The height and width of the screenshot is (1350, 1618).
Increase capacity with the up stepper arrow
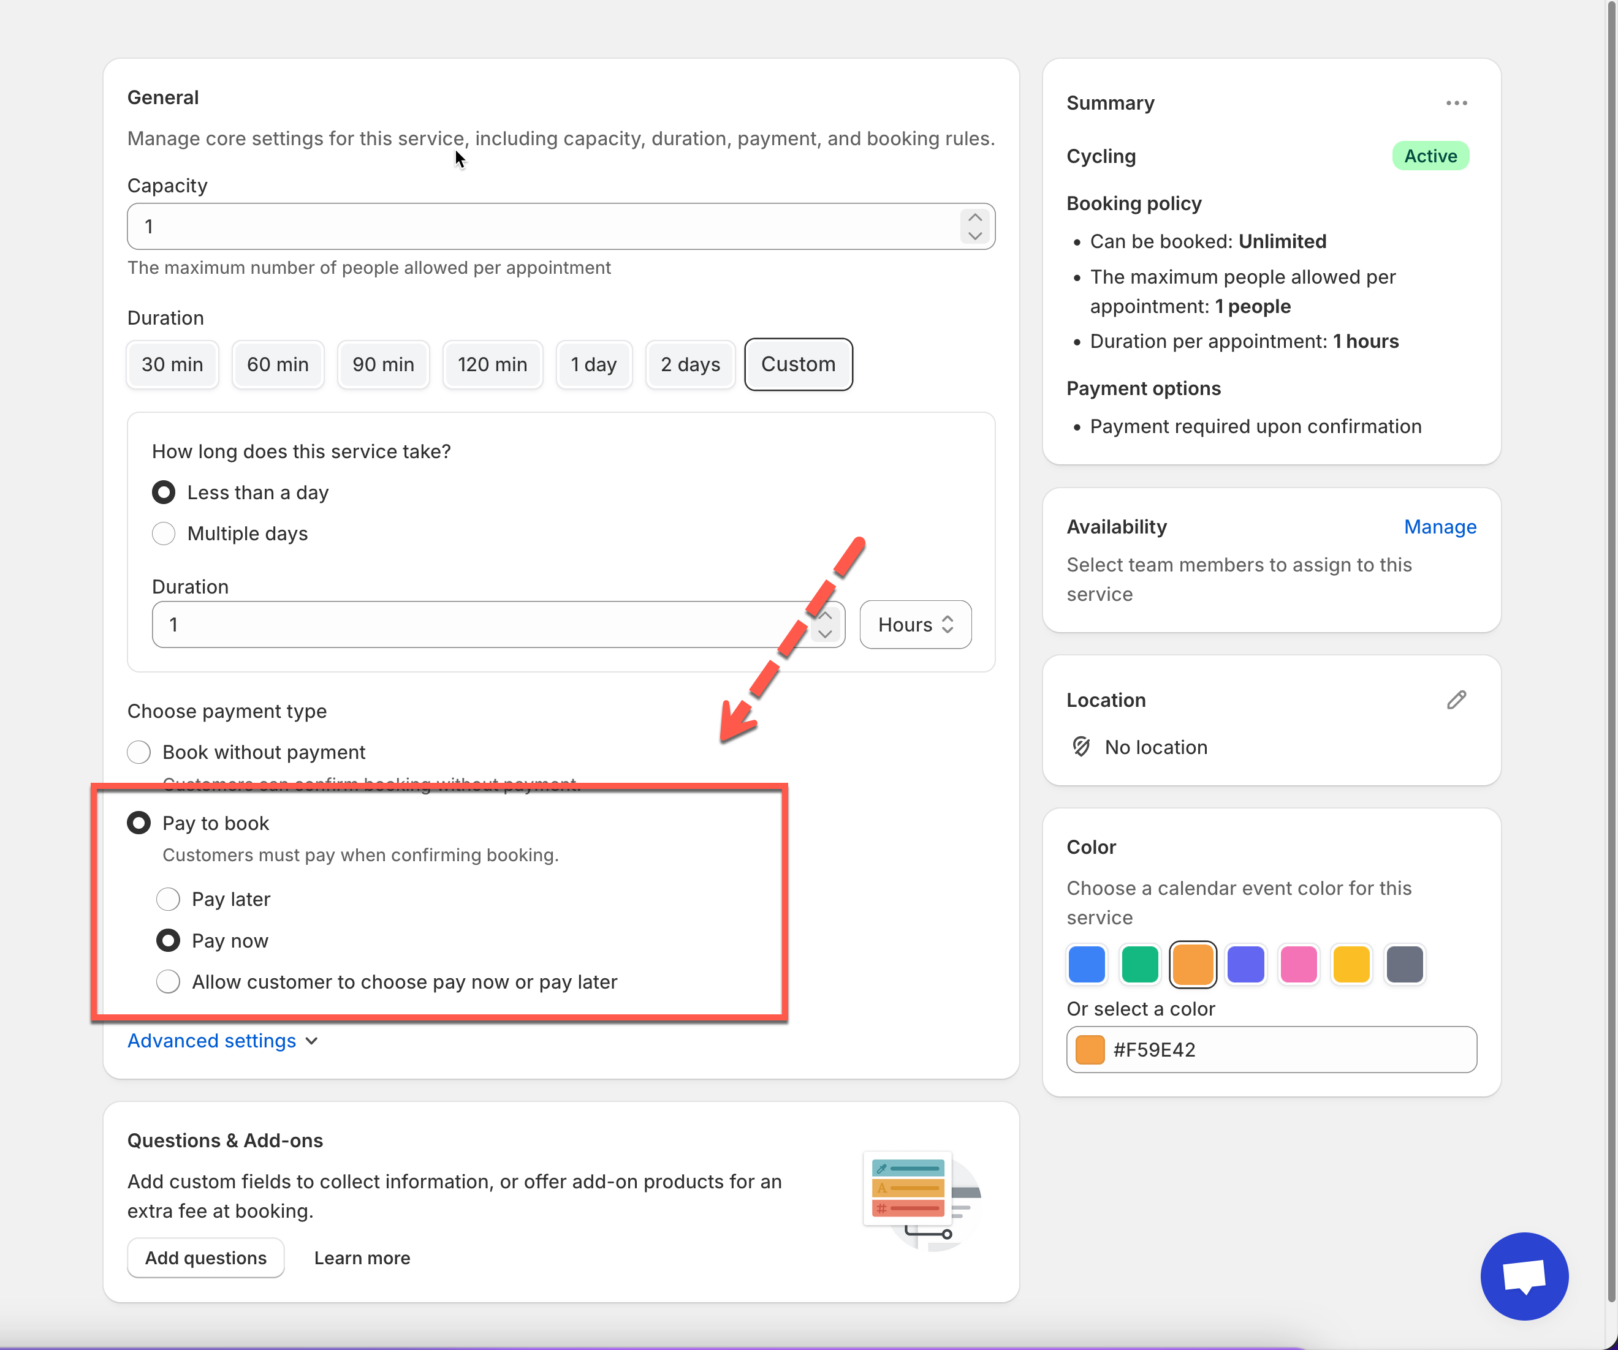974,218
